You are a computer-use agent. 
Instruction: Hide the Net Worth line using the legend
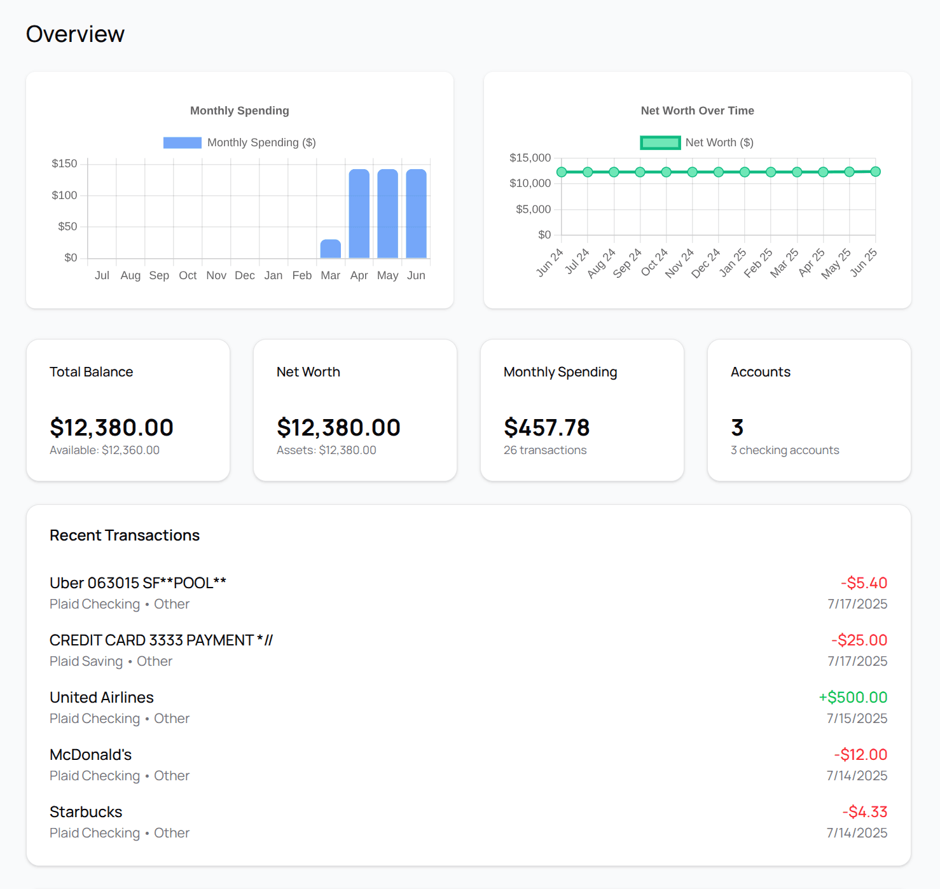click(660, 142)
